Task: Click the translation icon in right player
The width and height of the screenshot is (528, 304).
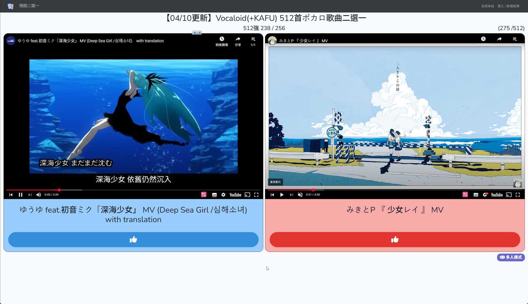Action: pyautogui.click(x=465, y=195)
